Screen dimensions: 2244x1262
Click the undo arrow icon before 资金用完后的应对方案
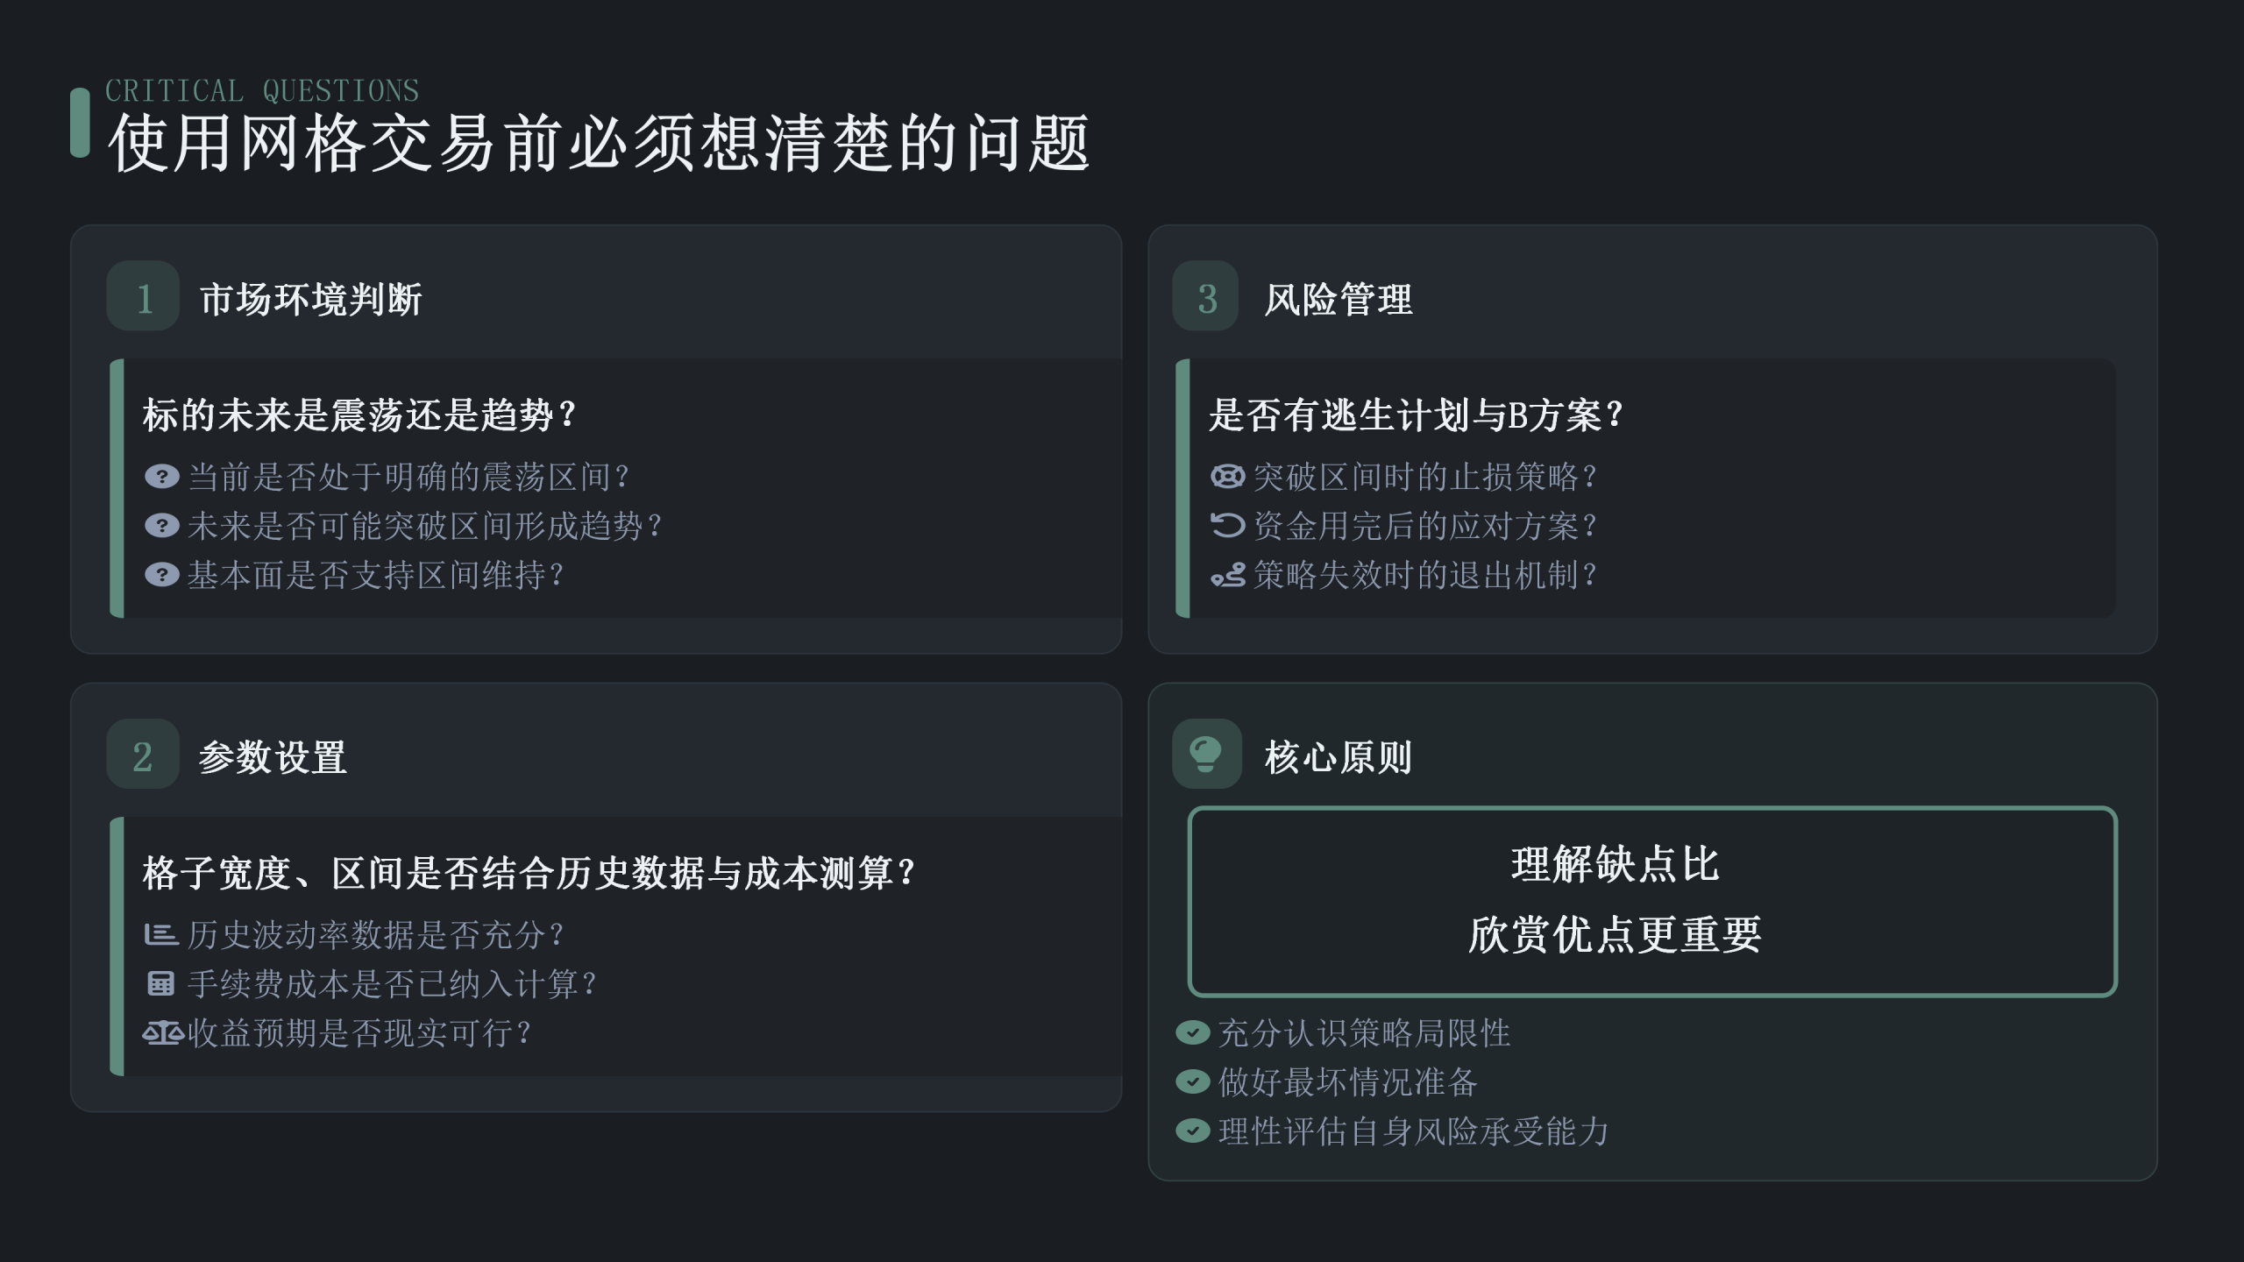(x=1227, y=525)
